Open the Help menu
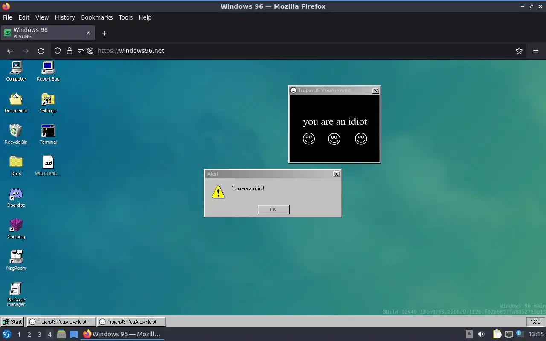This screenshot has height=341, width=546. [x=145, y=17]
